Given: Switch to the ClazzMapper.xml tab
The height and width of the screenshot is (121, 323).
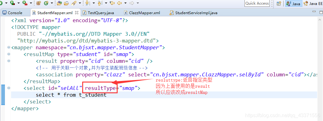Looking at the screenshot, I should [x=142, y=13].
